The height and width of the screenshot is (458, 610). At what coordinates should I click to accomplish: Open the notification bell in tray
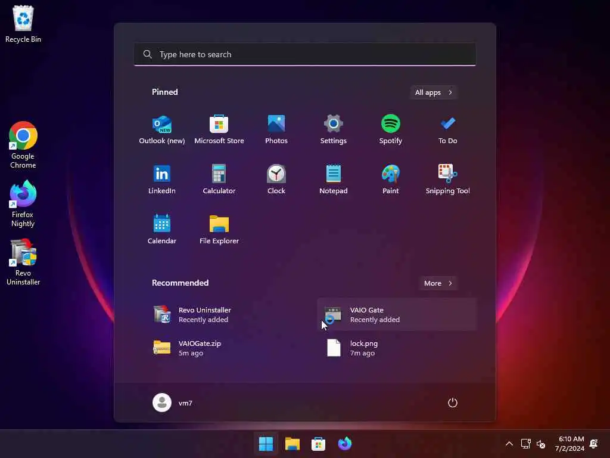point(594,444)
